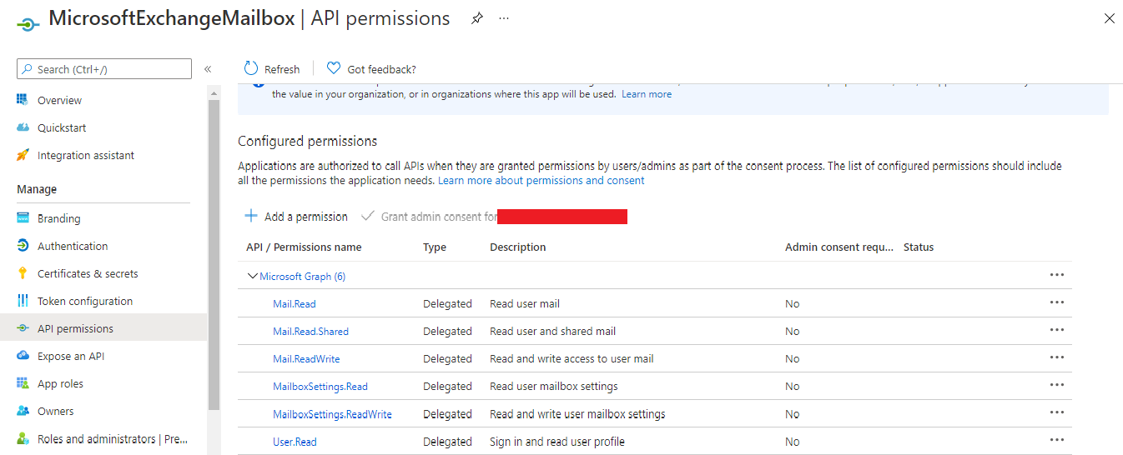Click the Token configuration bars icon
Screen dimensions: 1123x455
point(23,301)
